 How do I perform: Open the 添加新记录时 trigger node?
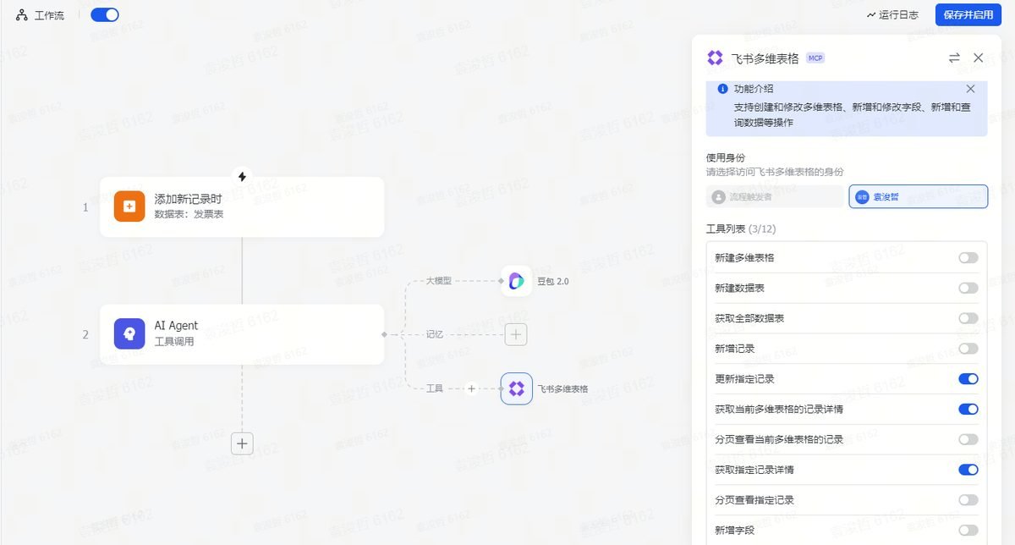242,206
